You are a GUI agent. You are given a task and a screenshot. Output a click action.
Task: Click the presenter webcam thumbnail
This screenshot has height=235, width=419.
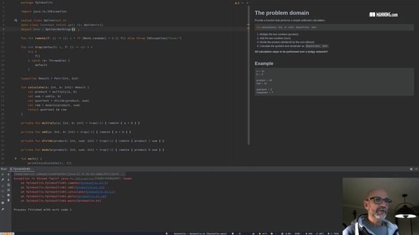(x=381, y=206)
